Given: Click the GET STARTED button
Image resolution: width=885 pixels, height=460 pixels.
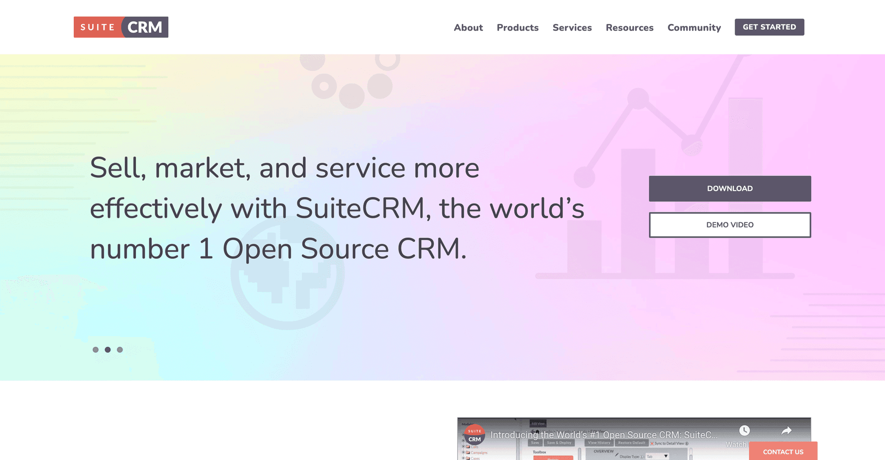Looking at the screenshot, I should (x=769, y=27).
